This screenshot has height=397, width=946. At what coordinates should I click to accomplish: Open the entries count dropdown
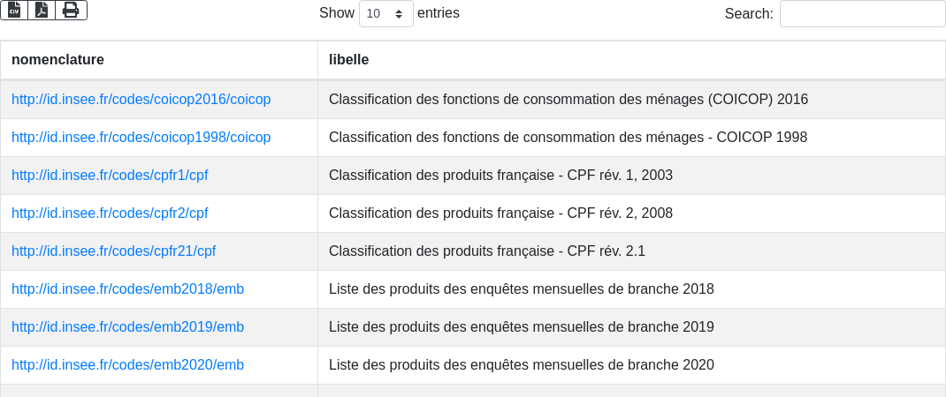tap(386, 13)
